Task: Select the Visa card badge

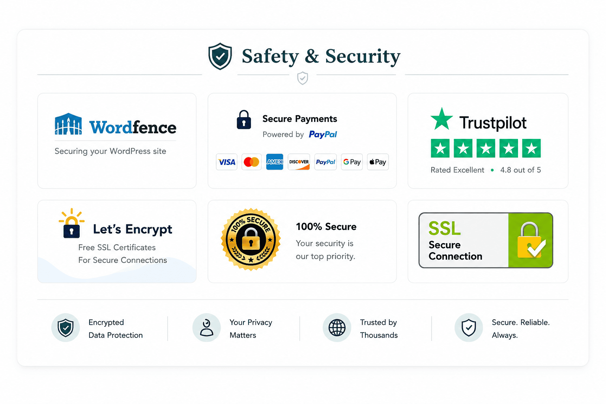Action: pyautogui.click(x=227, y=162)
